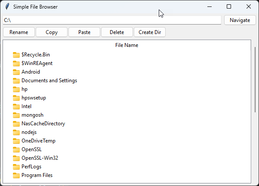Viewport: 259px width, 186px height.
Task: Click the text "$Recycle.Bin"
Action: [x=36, y=55]
